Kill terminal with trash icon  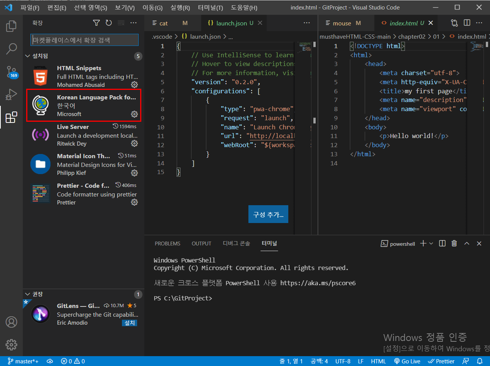click(454, 243)
